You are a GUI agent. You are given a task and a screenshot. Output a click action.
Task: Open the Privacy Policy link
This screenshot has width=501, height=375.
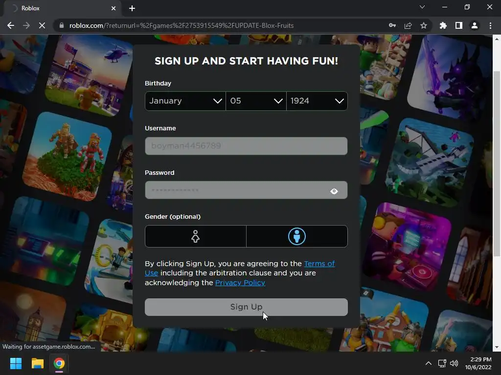click(240, 283)
